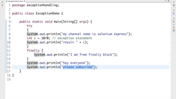This screenshot has width=176, height=99.
Task: Click 'System' on line 8
Action: click(x=32, y=34)
